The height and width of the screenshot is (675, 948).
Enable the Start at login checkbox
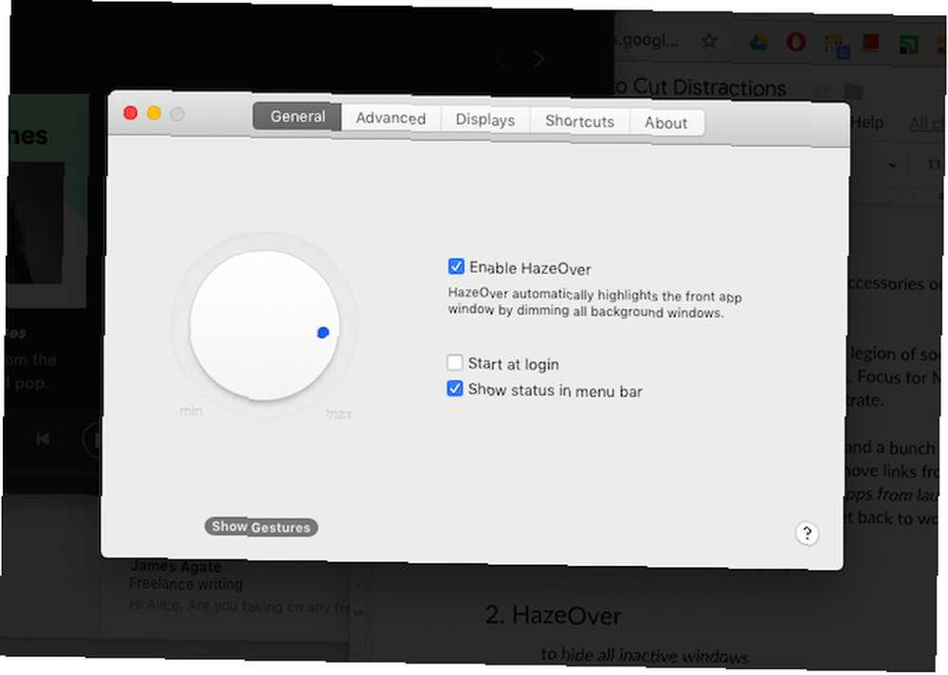point(455,362)
